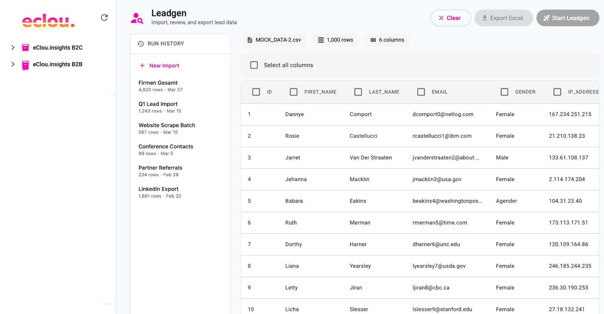The width and height of the screenshot is (604, 314).
Task: Click last name Van Der Straaten
Action: (x=371, y=158)
